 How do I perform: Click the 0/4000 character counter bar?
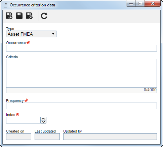pos(81,90)
